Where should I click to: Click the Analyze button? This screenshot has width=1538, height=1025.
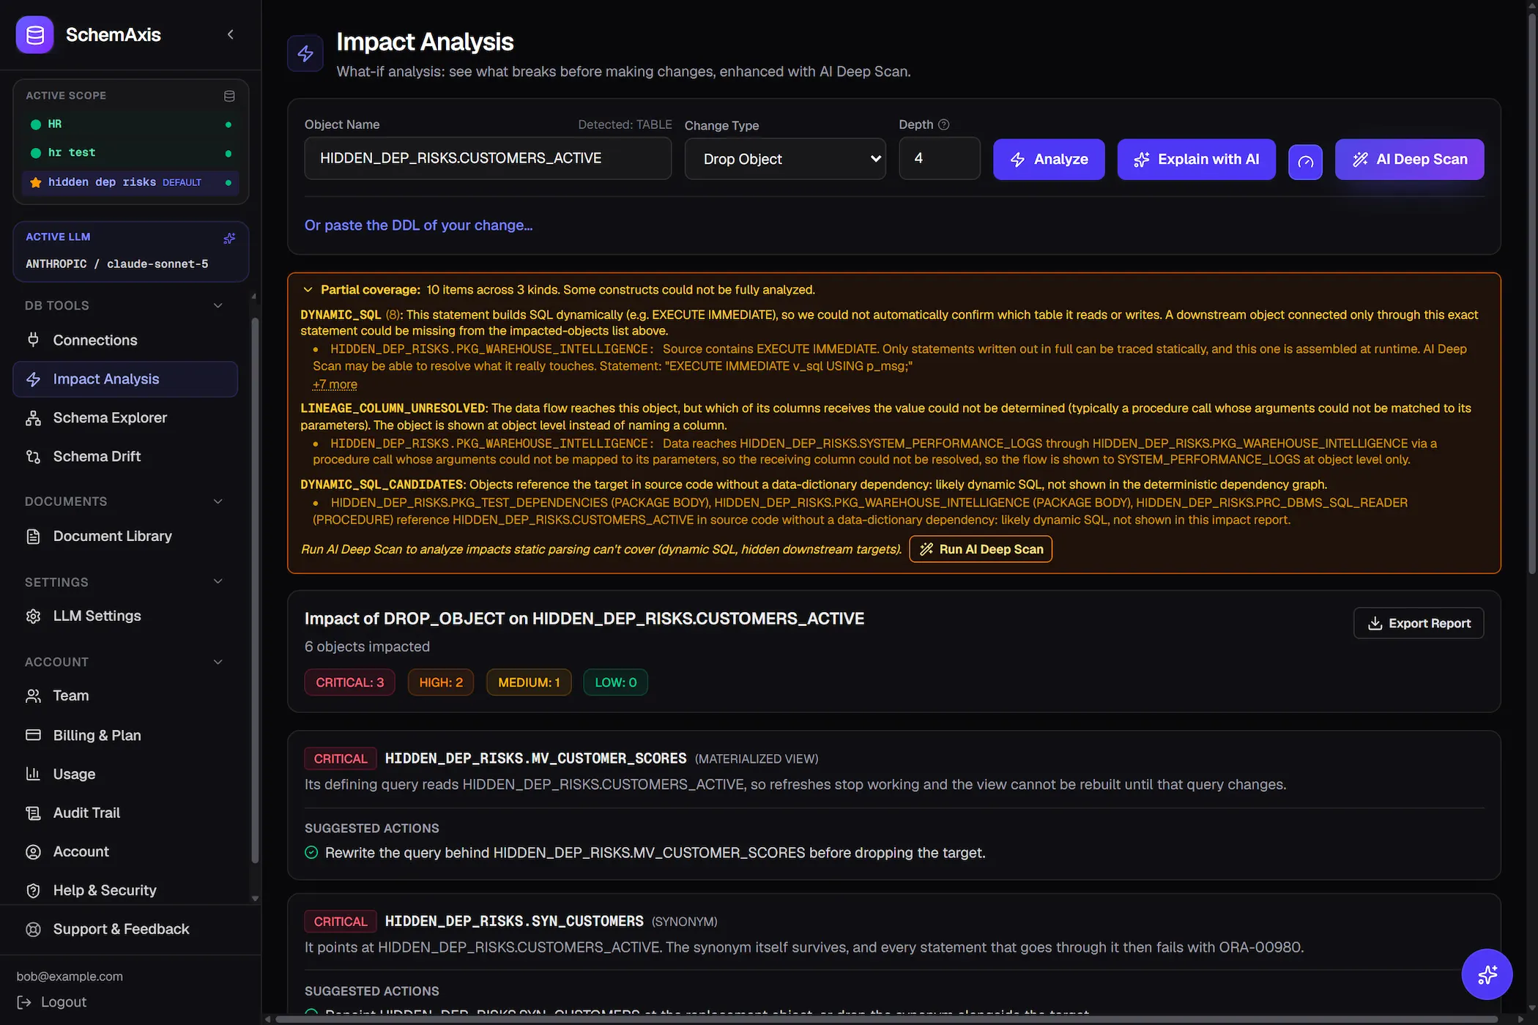click(x=1049, y=159)
